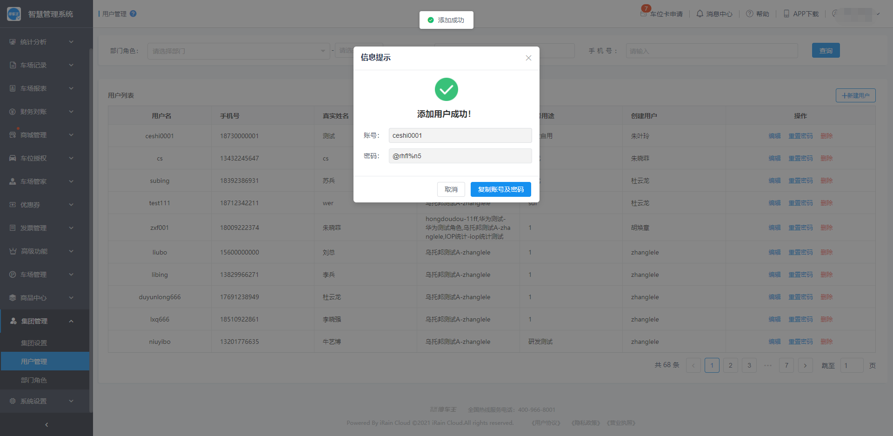
Task: Expand the 财务对账 menu chevron
Action: click(71, 112)
